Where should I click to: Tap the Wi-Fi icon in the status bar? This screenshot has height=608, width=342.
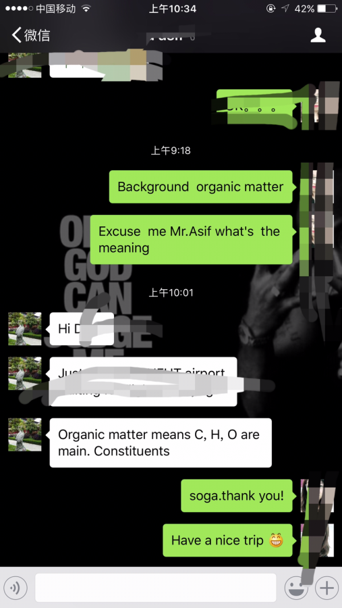click(86, 9)
